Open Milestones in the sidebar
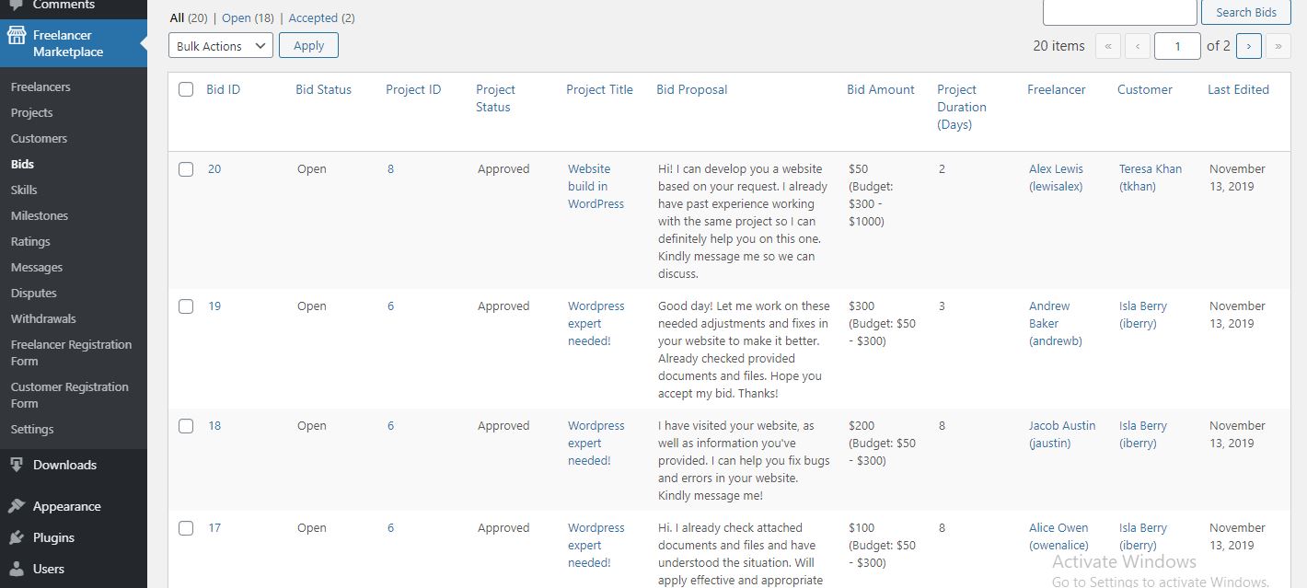The image size is (1307, 588). click(x=40, y=215)
